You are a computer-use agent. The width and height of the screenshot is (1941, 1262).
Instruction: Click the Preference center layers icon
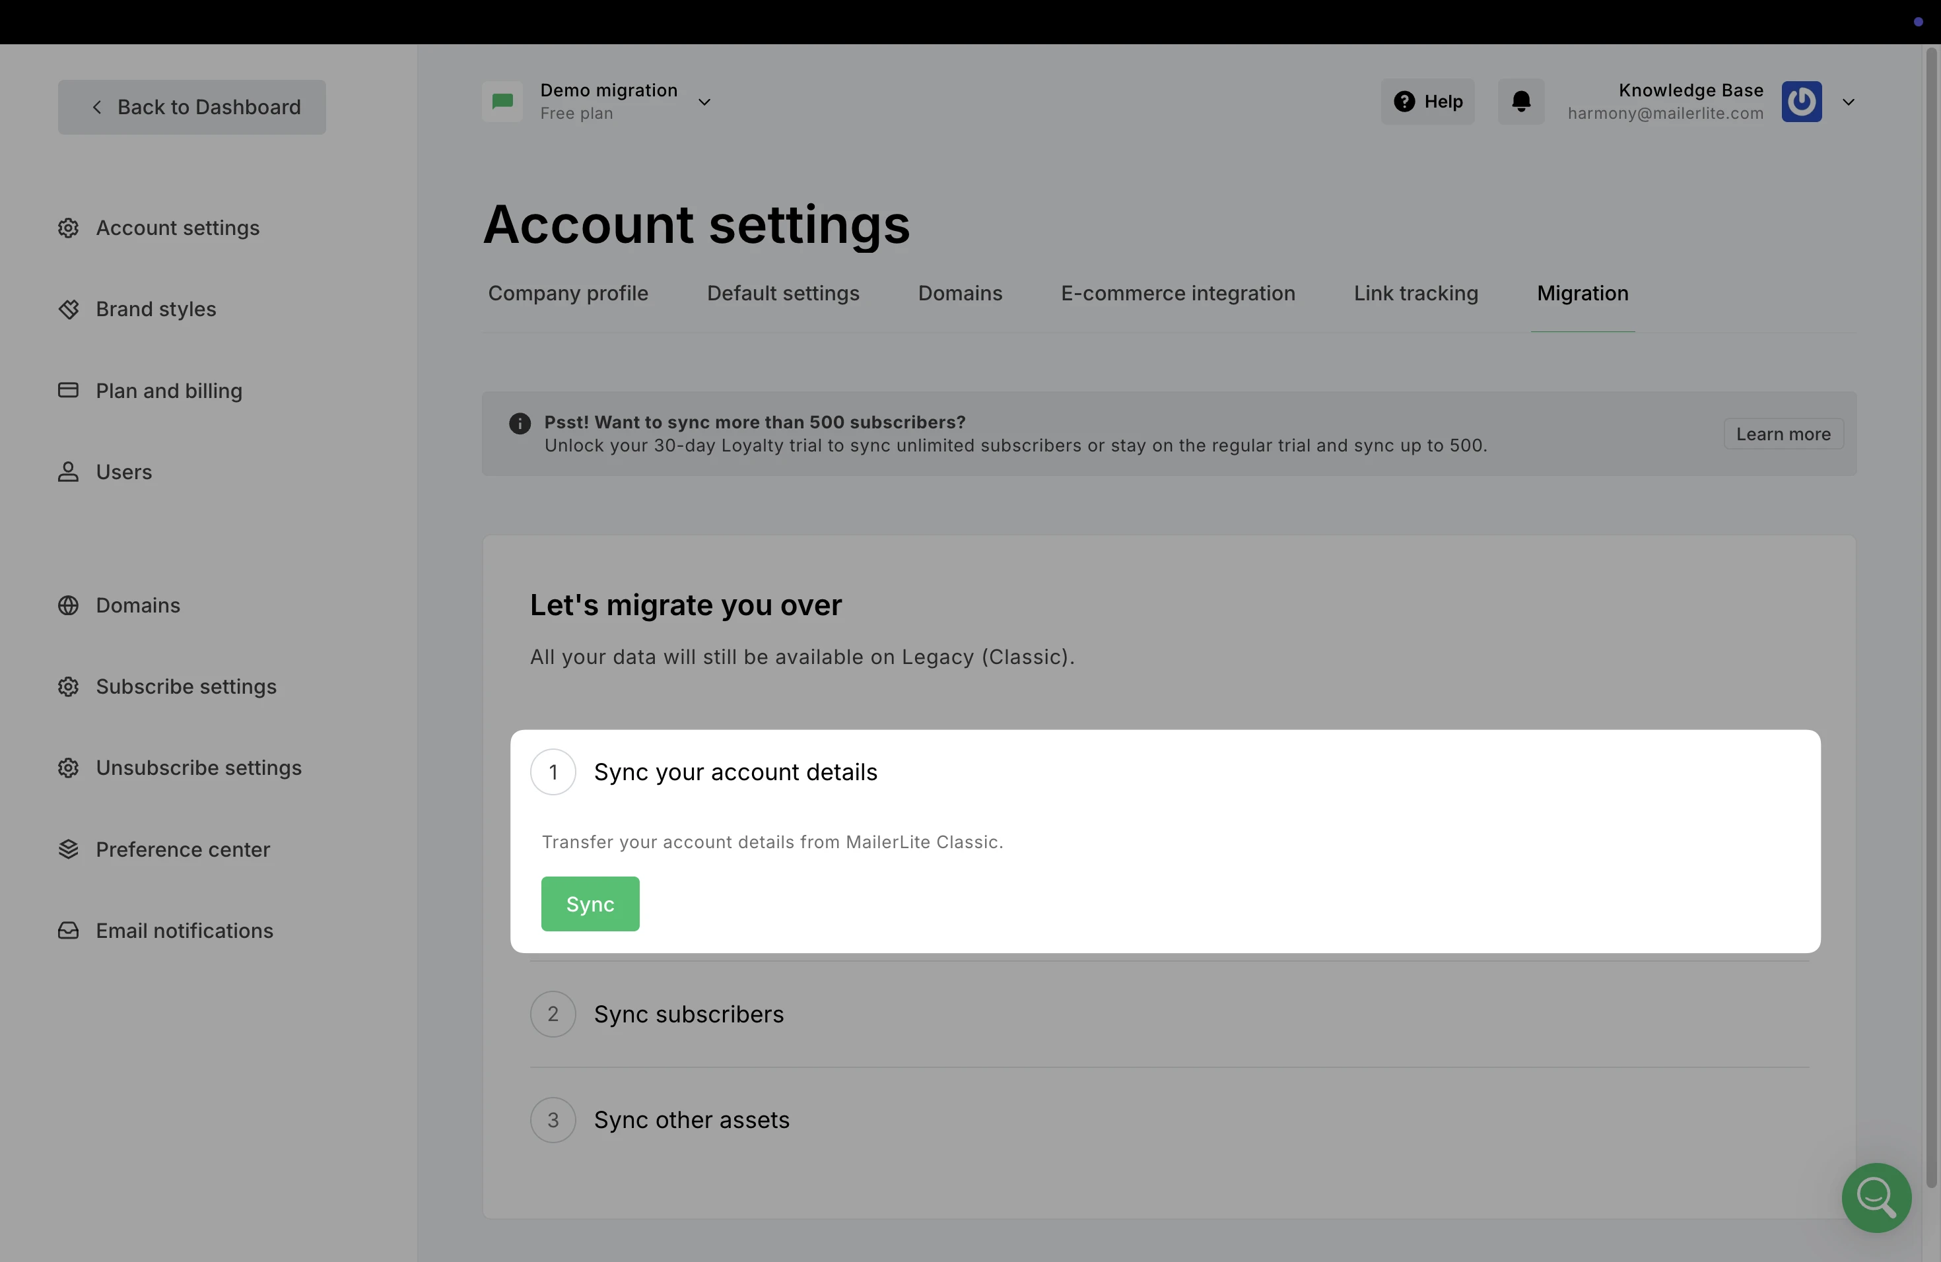(69, 849)
